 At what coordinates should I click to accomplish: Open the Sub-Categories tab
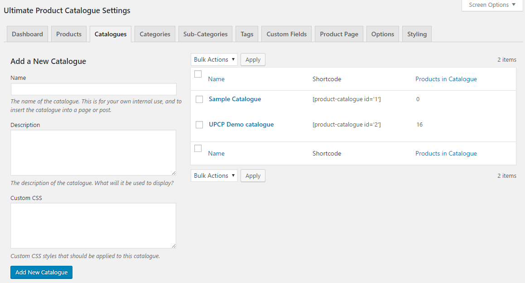point(205,34)
